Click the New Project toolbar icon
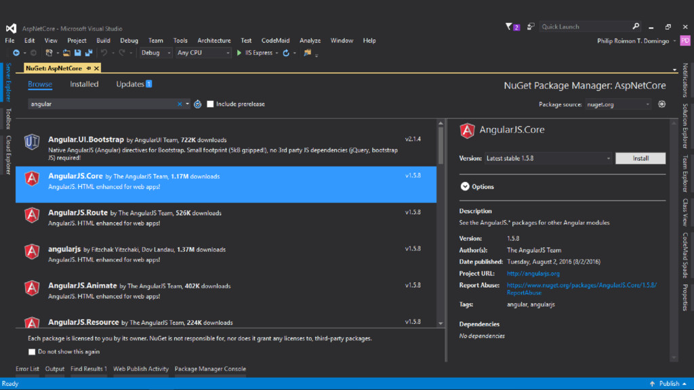Image resolution: width=694 pixels, height=390 pixels. point(49,53)
